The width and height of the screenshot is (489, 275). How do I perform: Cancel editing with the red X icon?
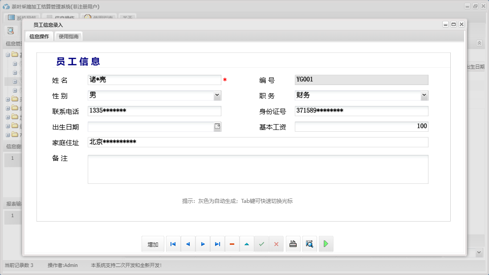(276, 244)
